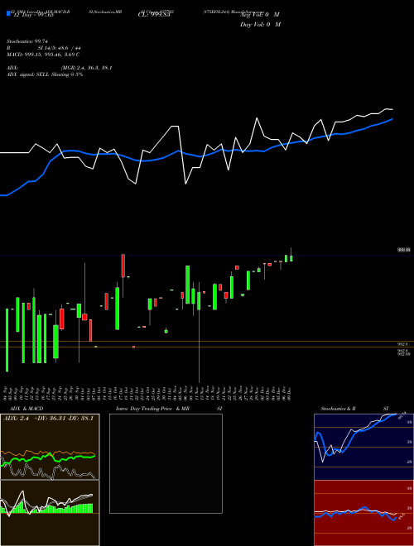Image resolution: width=414 pixels, height=546 pixels.
Task: Click the empty Intra Day Trading Price panel
Action: (166, 463)
